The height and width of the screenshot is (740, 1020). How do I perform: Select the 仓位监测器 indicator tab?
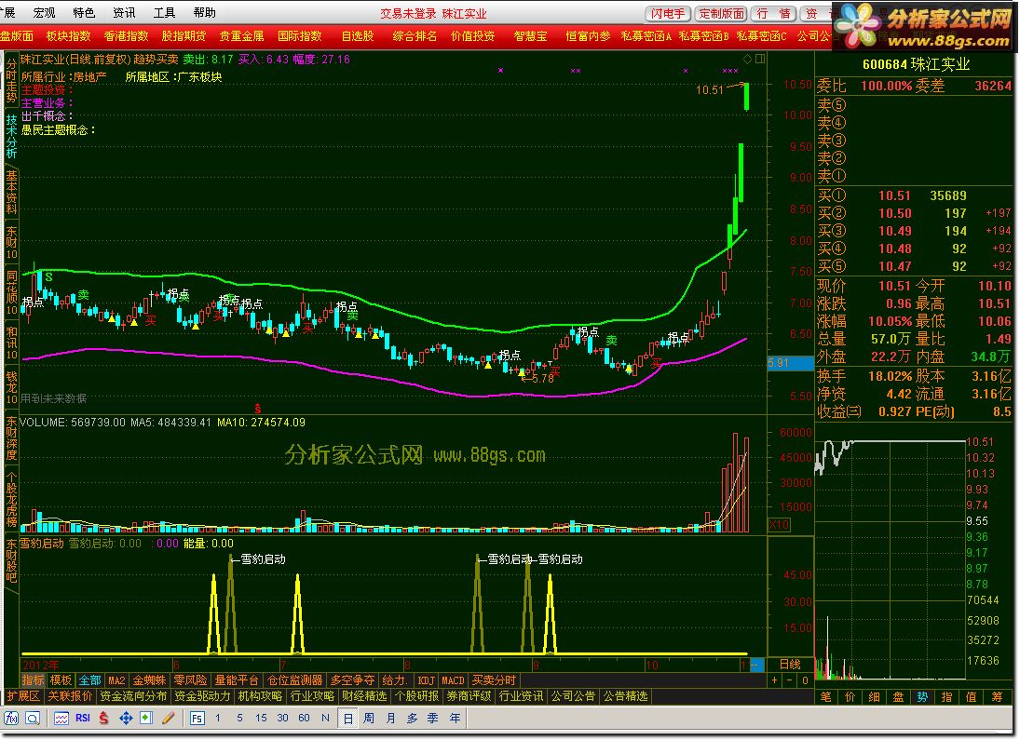click(295, 680)
